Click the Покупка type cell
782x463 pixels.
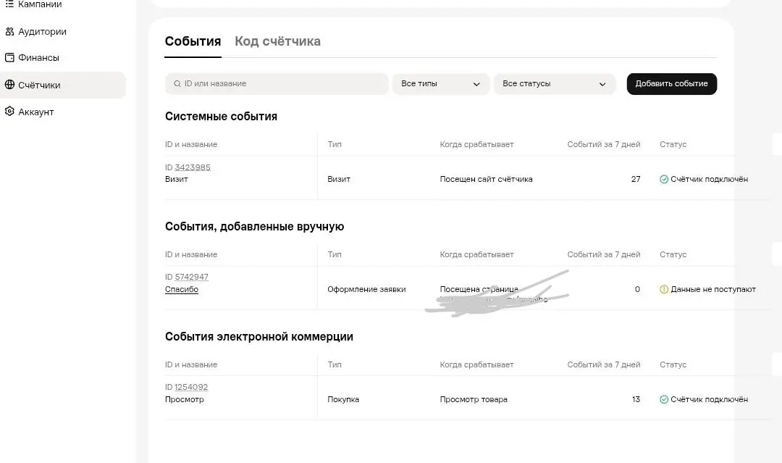pyautogui.click(x=343, y=399)
